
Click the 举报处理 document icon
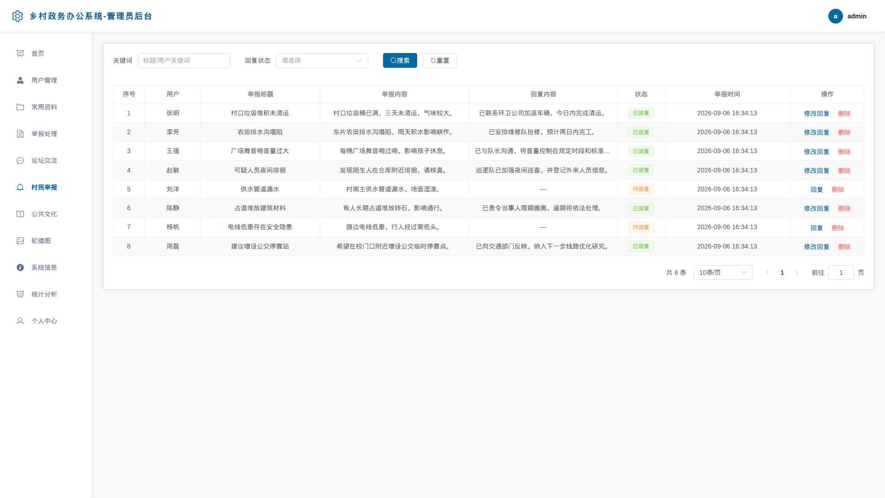20,134
